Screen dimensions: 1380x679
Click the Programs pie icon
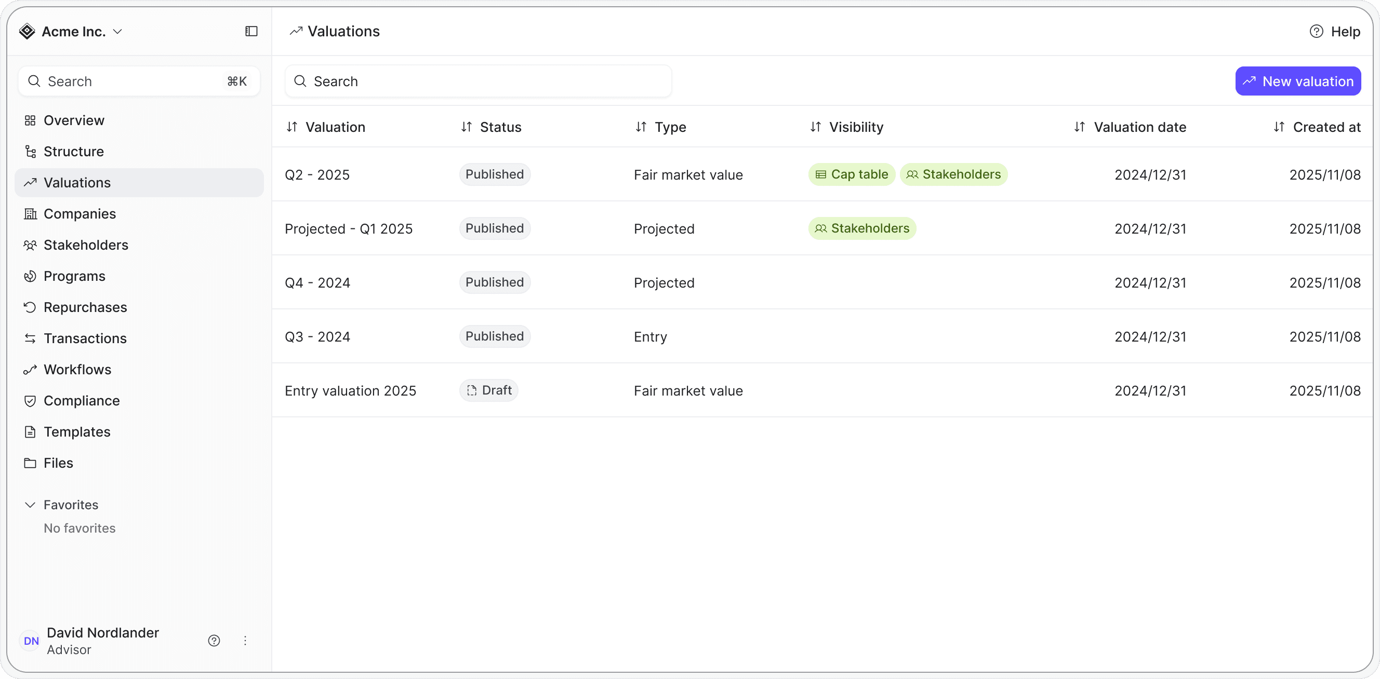click(30, 276)
